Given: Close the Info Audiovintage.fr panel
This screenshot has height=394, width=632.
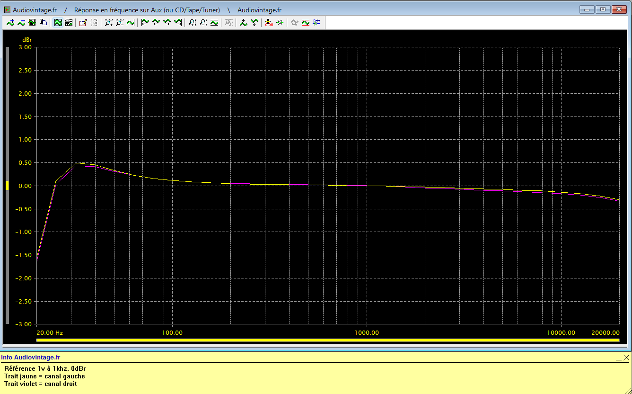Looking at the screenshot, I should (626, 358).
